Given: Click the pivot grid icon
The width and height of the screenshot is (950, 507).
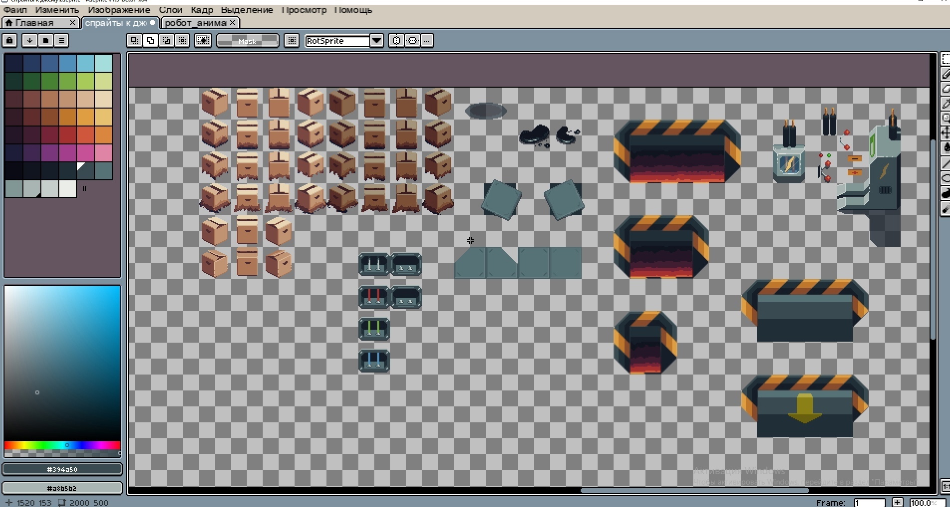Looking at the screenshot, I should 292,40.
